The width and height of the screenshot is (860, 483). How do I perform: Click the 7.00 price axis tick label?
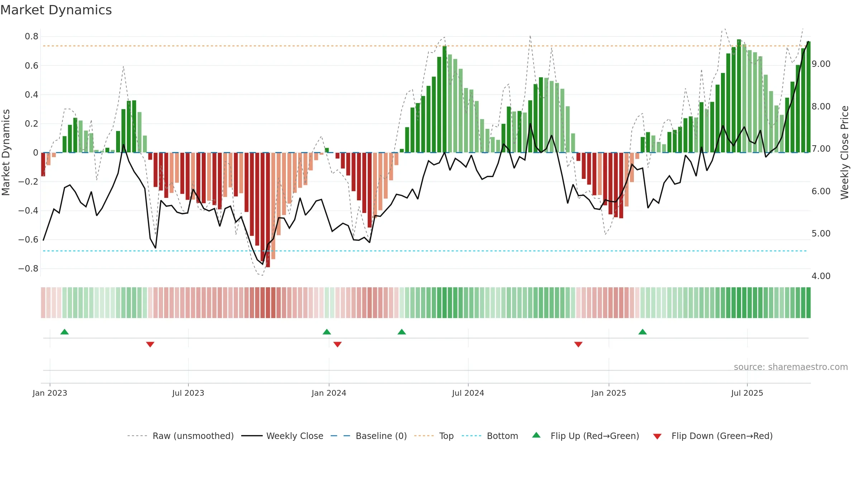coord(821,149)
